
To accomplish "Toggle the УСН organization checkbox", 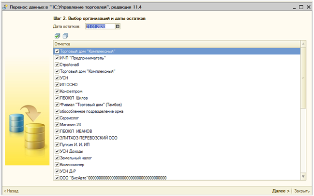I will tap(57, 78).
